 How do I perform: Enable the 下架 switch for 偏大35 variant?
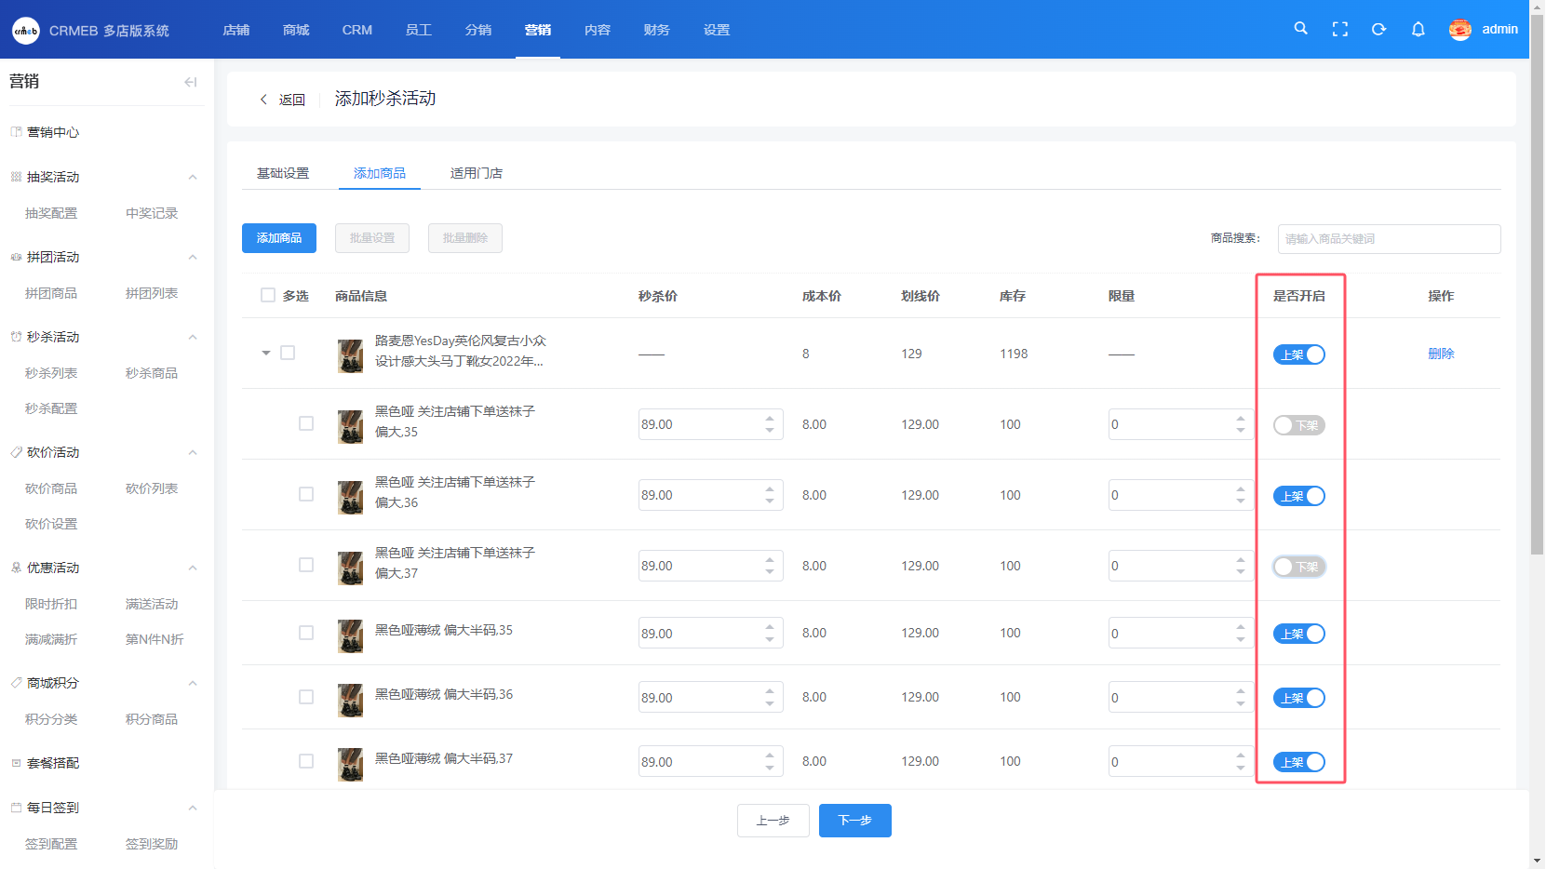(x=1299, y=425)
